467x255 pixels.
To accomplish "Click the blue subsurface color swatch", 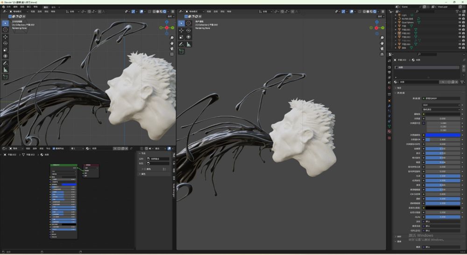I will coord(442,135).
